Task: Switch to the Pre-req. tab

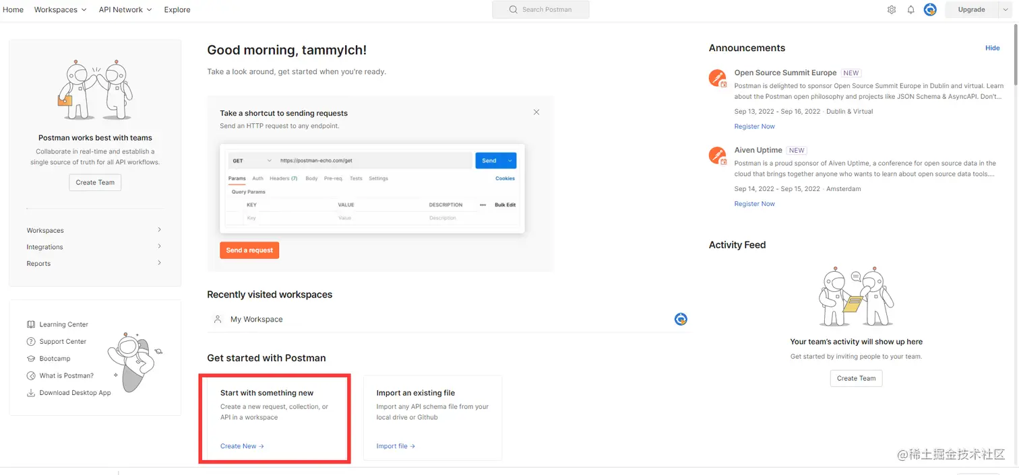Action: pyautogui.click(x=334, y=178)
